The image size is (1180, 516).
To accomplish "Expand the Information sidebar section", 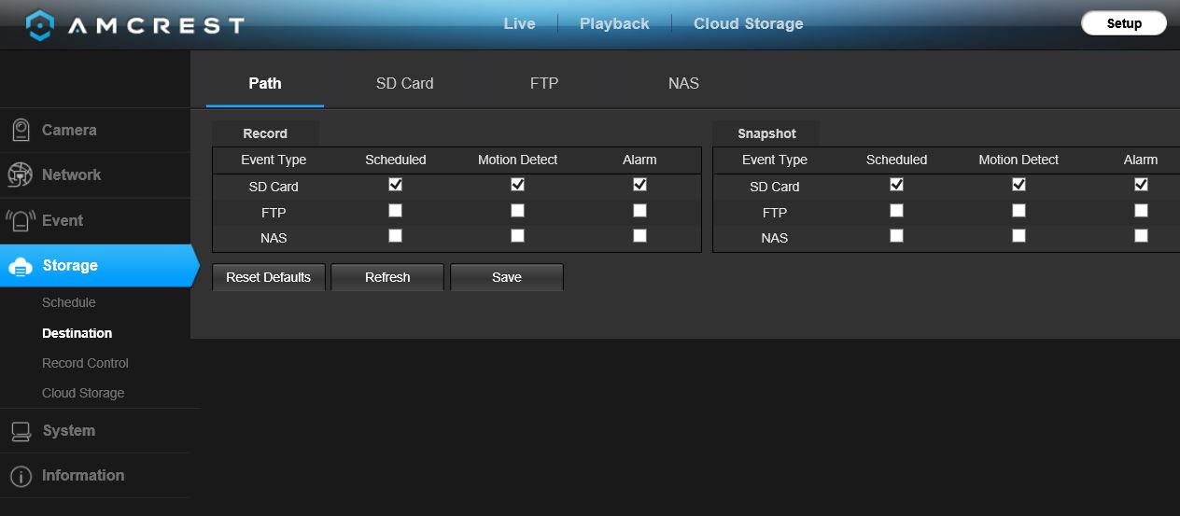I will point(94,476).
